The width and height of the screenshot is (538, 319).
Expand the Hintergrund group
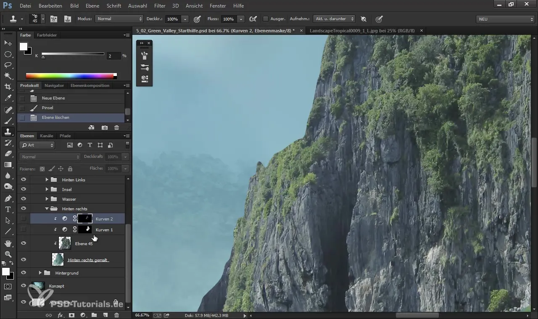(x=40, y=273)
